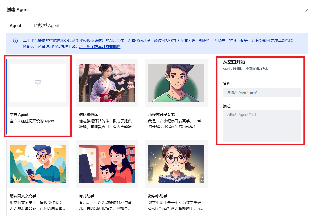The width and height of the screenshot is (315, 218).
Task: Select the 小程序开发专家 template image
Action: (x=176, y=83)
